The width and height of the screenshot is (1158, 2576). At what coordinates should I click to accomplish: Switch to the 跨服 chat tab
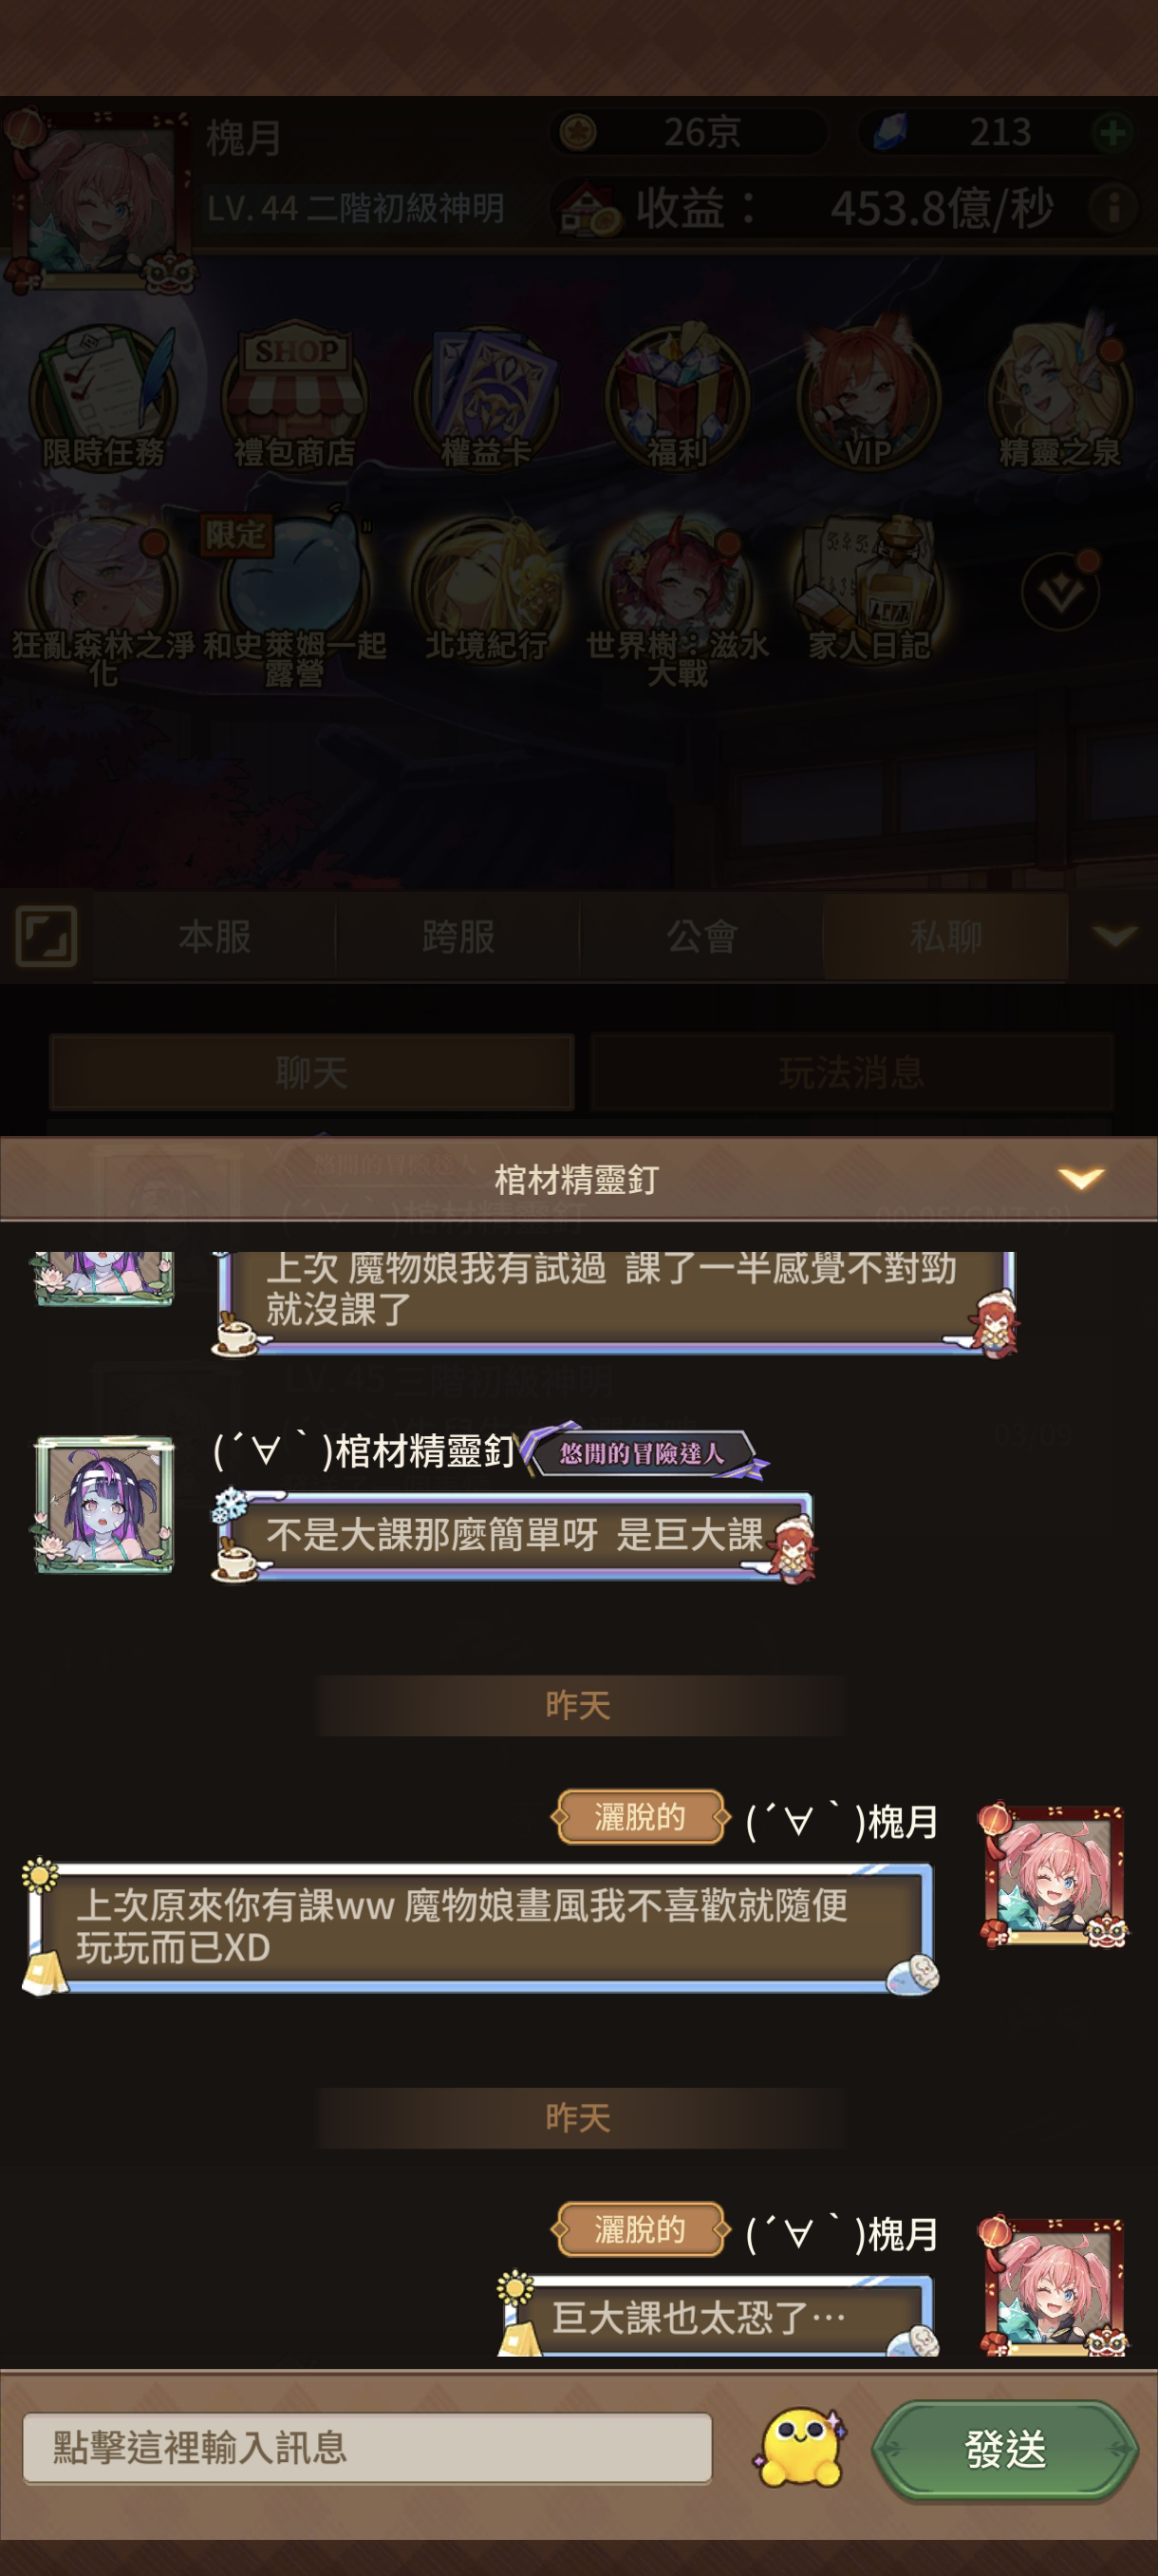pos(458,937)
